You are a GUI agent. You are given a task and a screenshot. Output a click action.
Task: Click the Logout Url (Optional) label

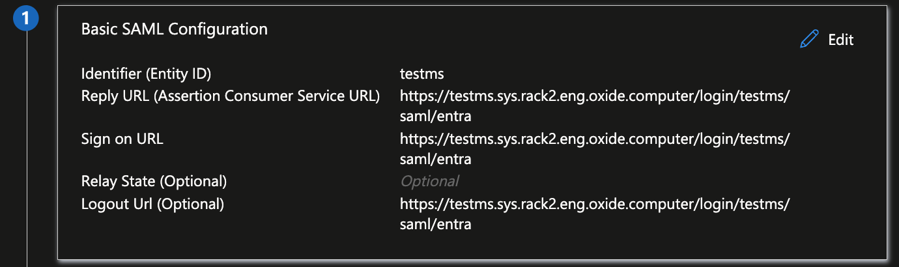click(x=152, y=204)
